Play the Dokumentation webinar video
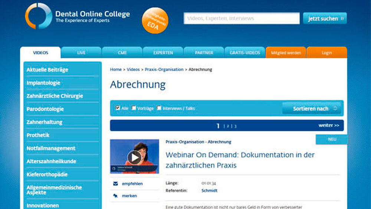Viewport: 371px width, 209px height. pos(134,157)
